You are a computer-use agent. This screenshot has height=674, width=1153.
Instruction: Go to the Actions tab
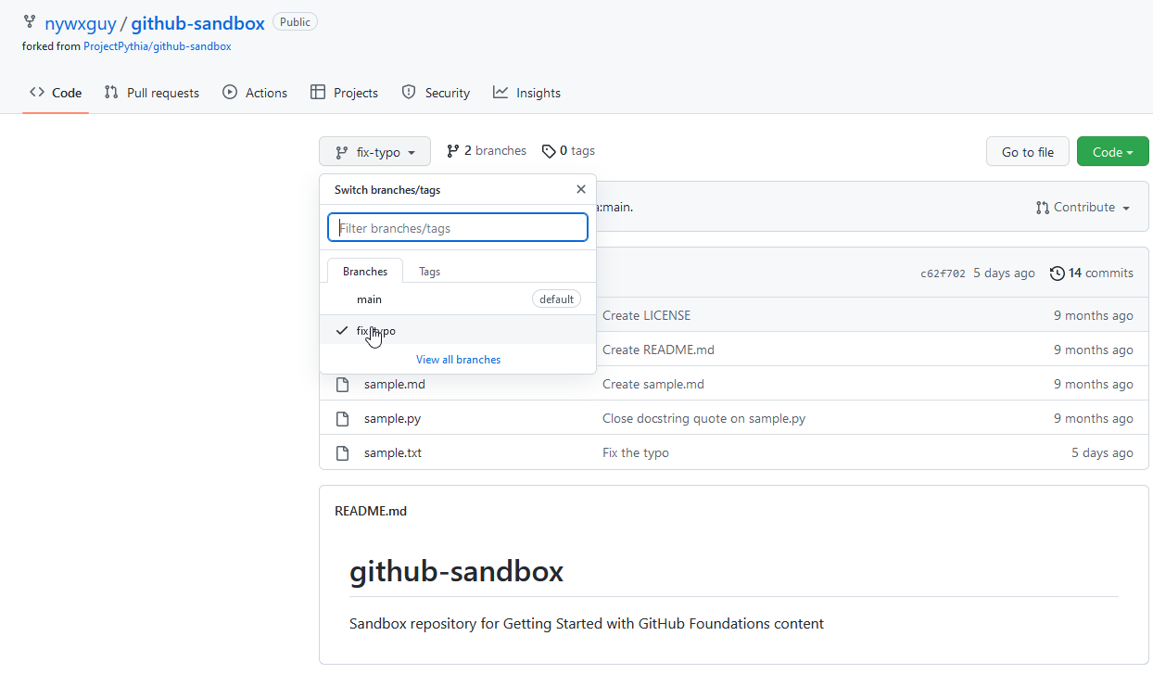click(x=255, y=93)
